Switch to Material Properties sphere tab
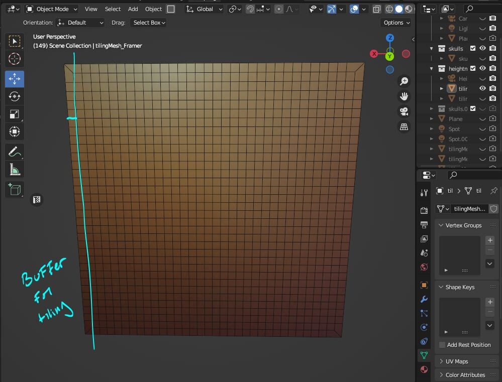The width and height of the screenshot is (502, 382). click(424, 369)
